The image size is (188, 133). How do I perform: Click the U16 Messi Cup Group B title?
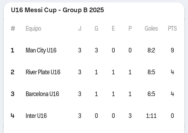point(57,10)
